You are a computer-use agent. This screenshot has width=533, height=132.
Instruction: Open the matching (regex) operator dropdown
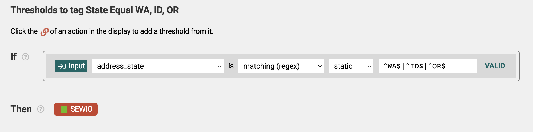pyautogui.click(x=281, y=66)
